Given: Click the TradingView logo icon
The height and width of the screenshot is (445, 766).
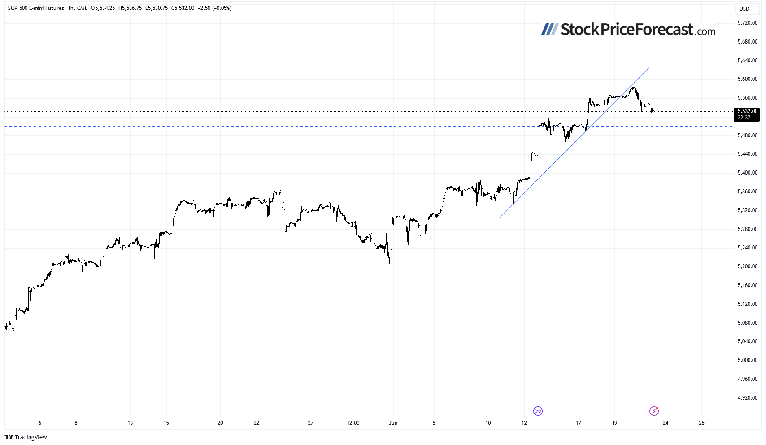Looking at the screenshot, I should pyautogui.click(x=9, y=437).
